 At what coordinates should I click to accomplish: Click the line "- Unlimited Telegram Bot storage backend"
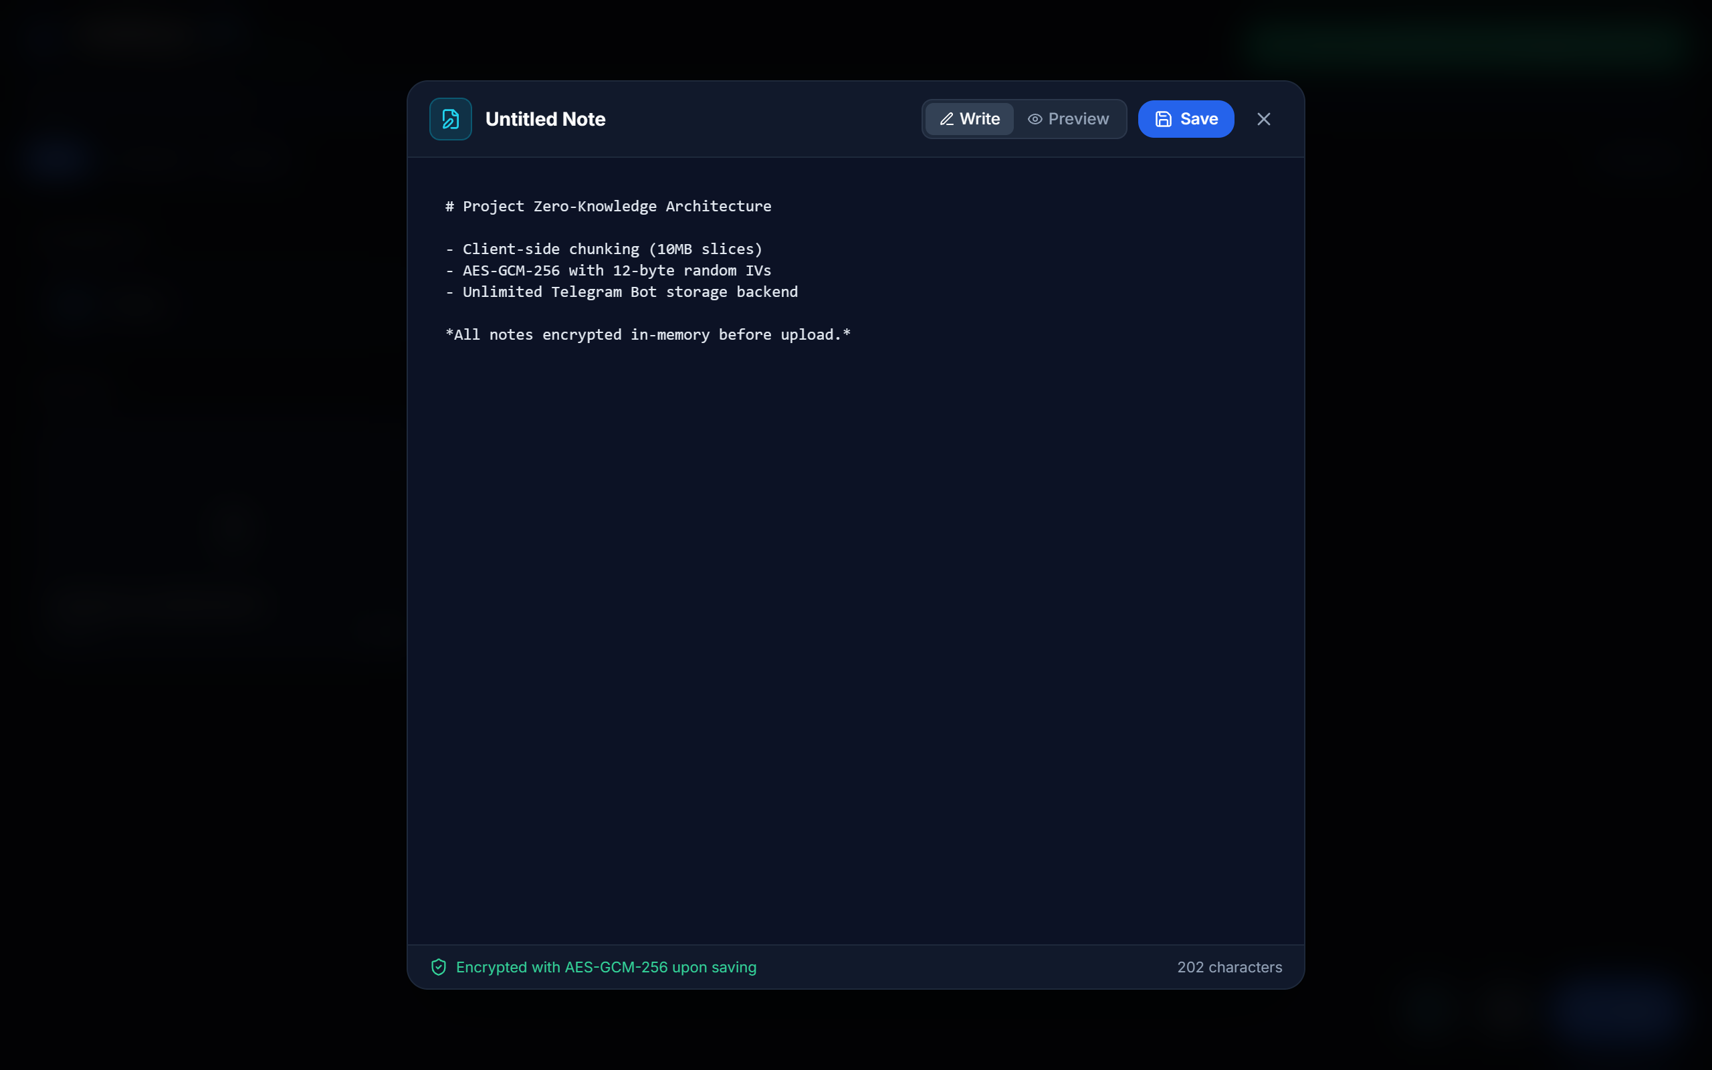[x=622, y=292]
